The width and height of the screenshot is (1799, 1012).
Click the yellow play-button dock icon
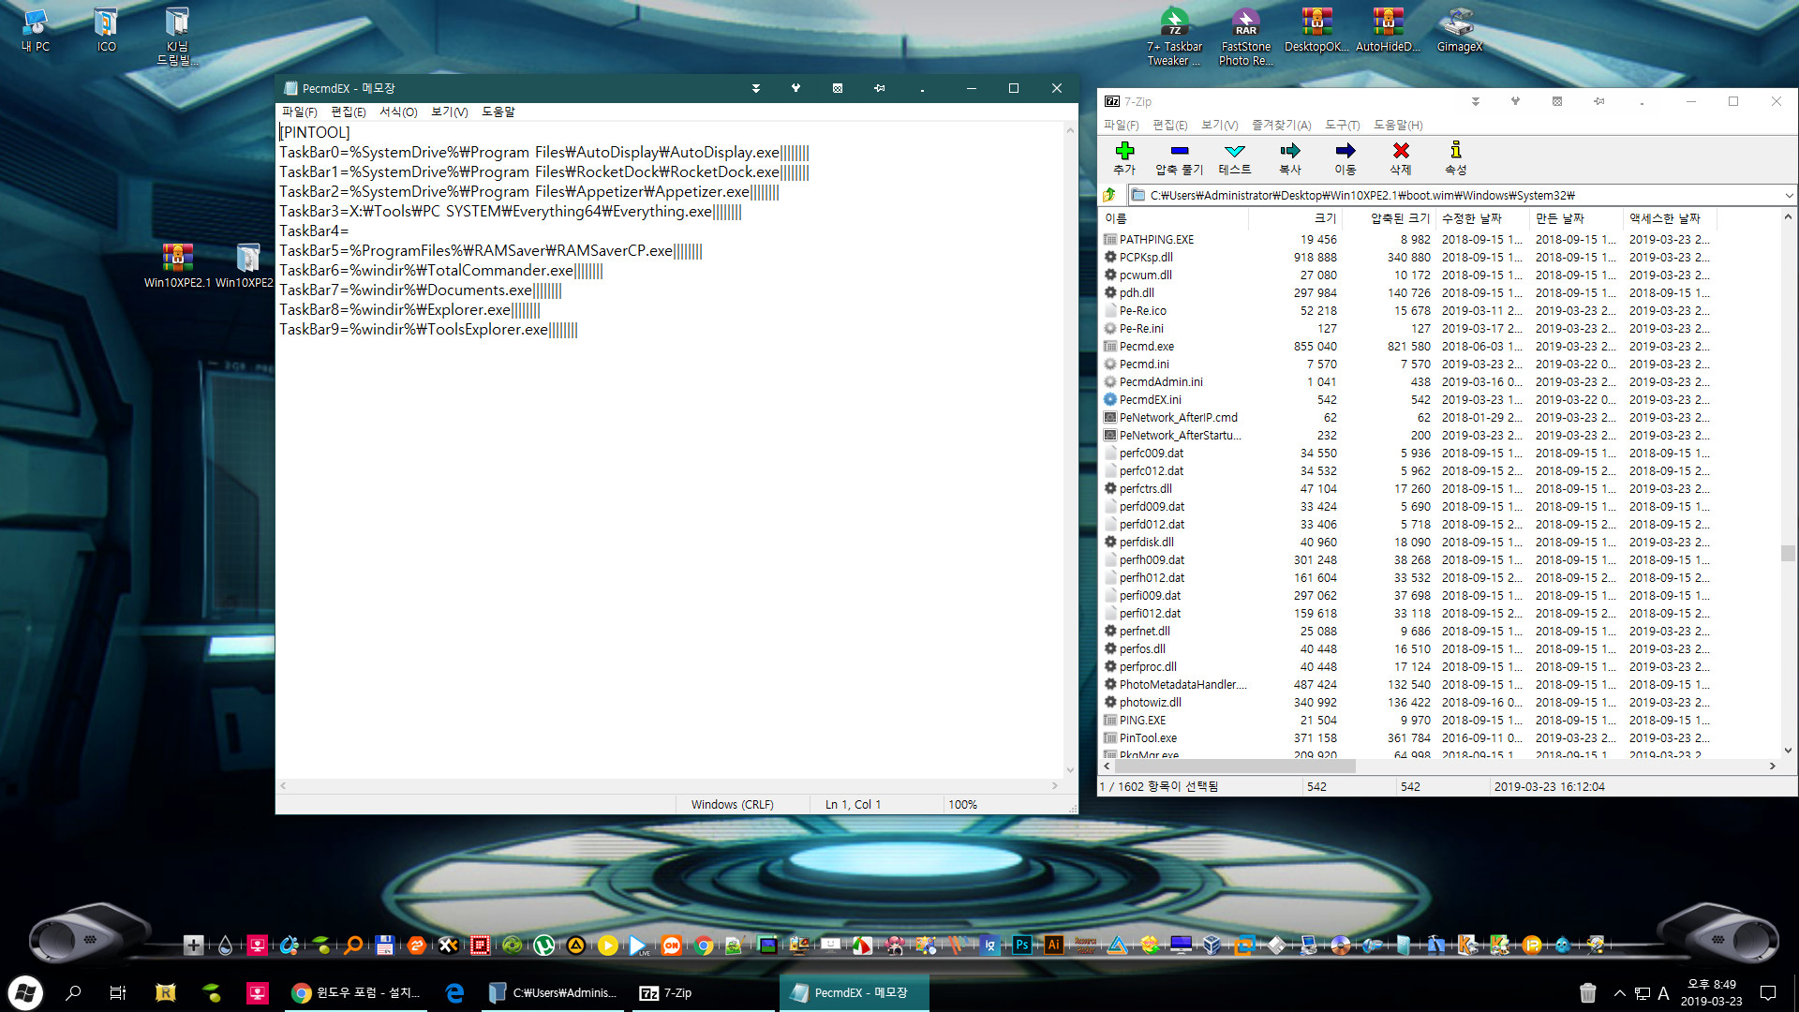click(x=608, y=945)
